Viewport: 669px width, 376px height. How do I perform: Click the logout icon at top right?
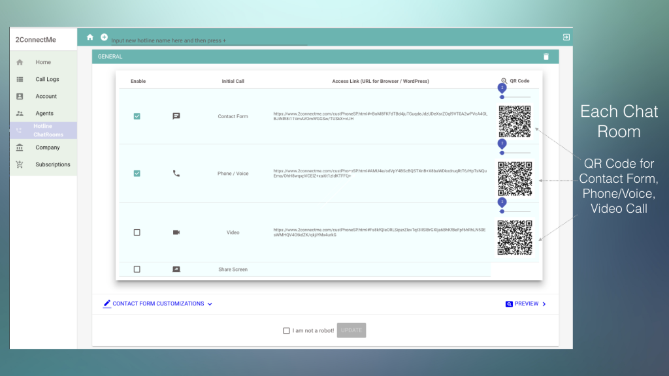pos(566,37)
